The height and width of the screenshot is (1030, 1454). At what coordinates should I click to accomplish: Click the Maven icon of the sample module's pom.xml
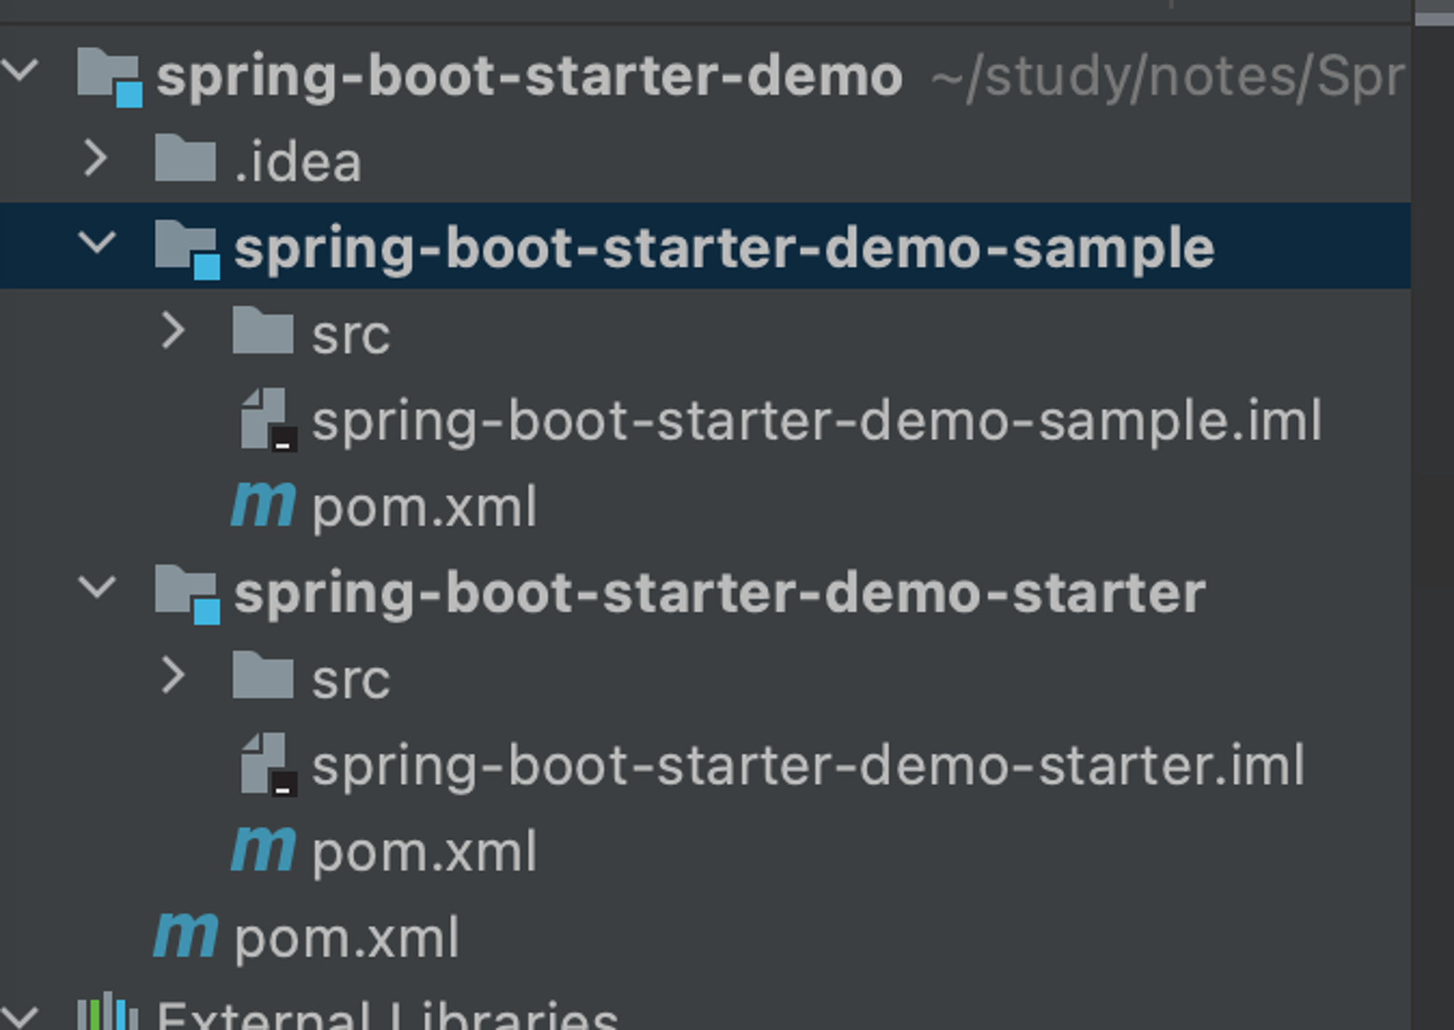pyautogui.click(x=262, y=504)
